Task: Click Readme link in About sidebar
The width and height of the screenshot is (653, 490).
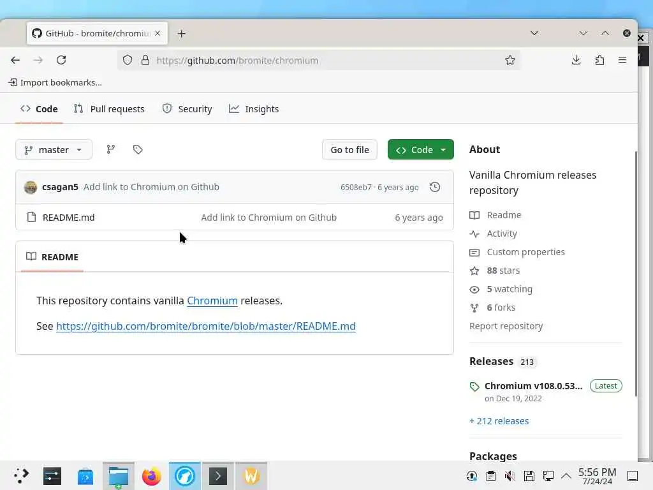Action: tap(504, 215)
